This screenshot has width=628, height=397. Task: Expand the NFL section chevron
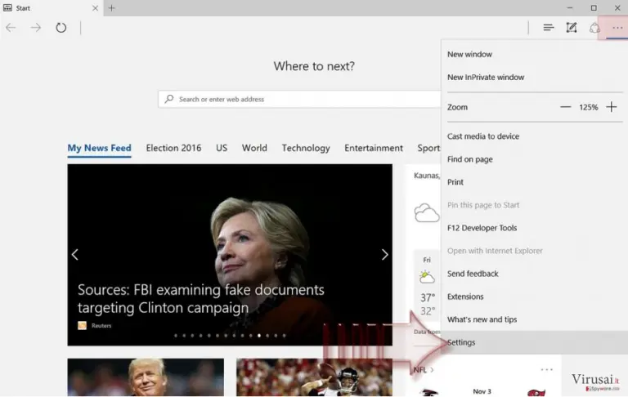click(x=432, y=370)
